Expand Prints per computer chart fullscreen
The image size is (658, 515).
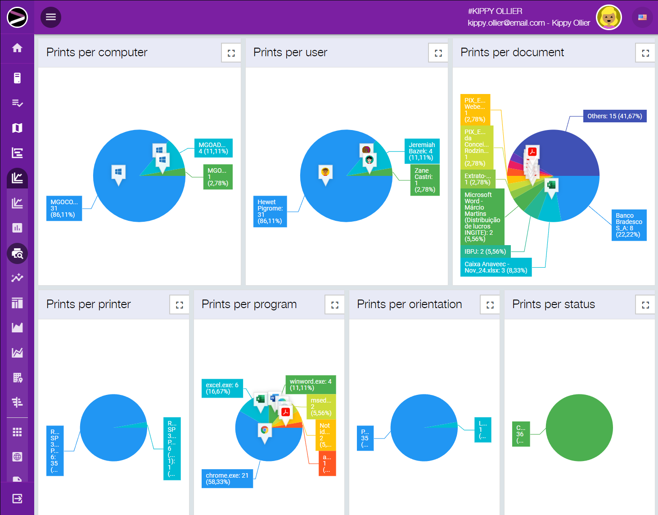click(x=231, y=53)
